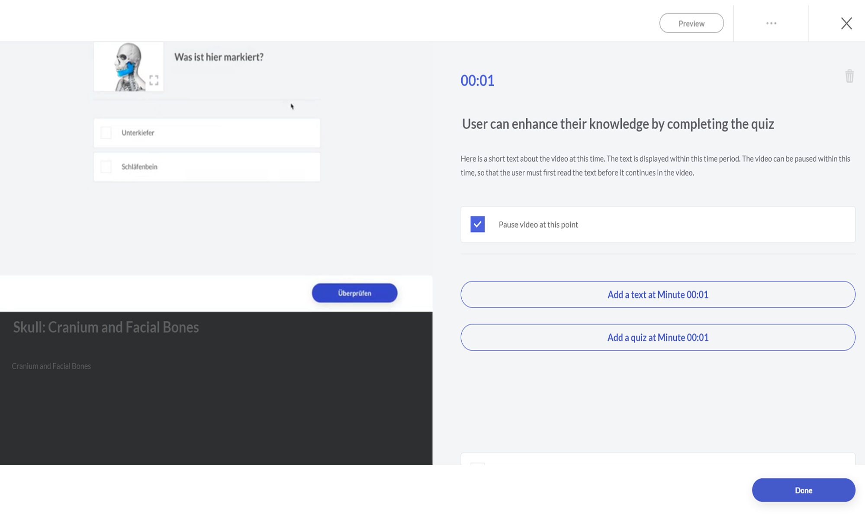
Task: Click the 'Skull: Cranium and Facial Bones' title
Action: (106, 327)
